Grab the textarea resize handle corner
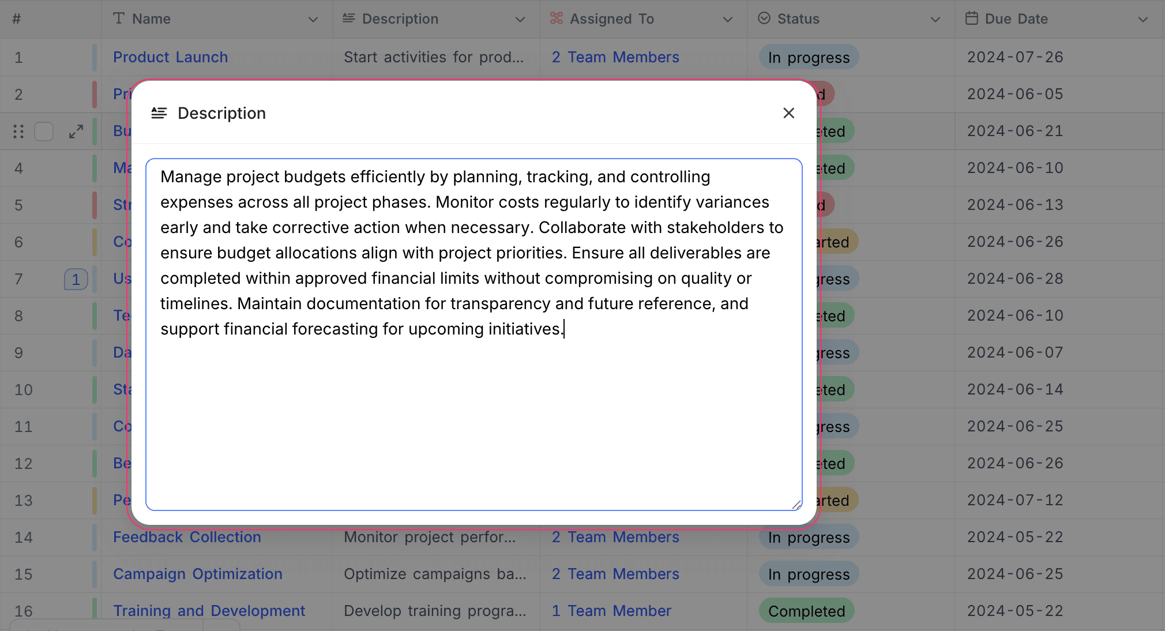This screenshot has width=1165, height=631. [x=796, y=505]
